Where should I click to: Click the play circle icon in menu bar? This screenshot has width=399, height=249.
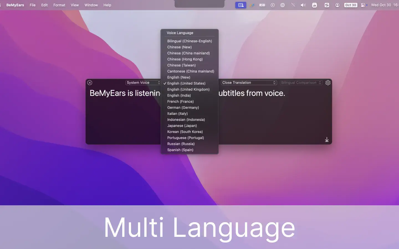(x=273, y=5)
